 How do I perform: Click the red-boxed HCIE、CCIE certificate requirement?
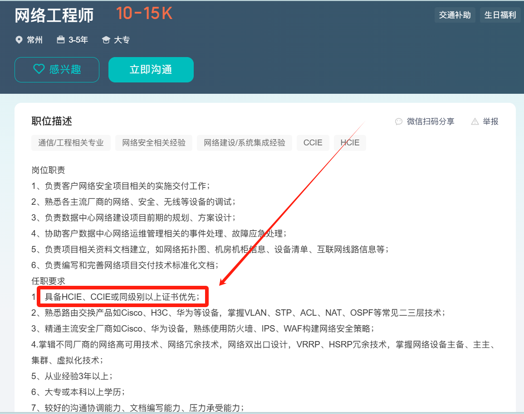click(x=122, y=297)
